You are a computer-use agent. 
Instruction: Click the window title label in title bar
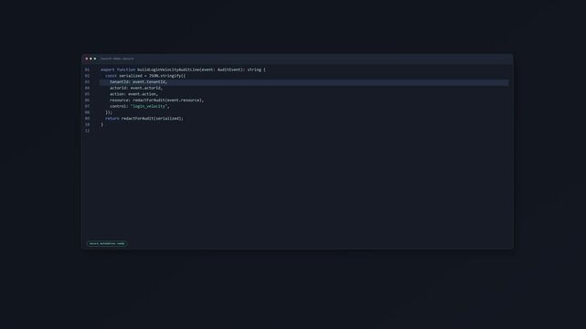pyautogui.click(x=117, y=58)
